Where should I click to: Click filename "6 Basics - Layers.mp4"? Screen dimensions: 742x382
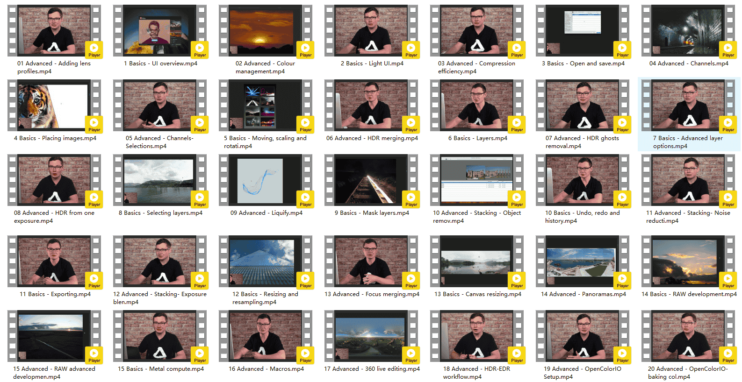pos(477,138)
